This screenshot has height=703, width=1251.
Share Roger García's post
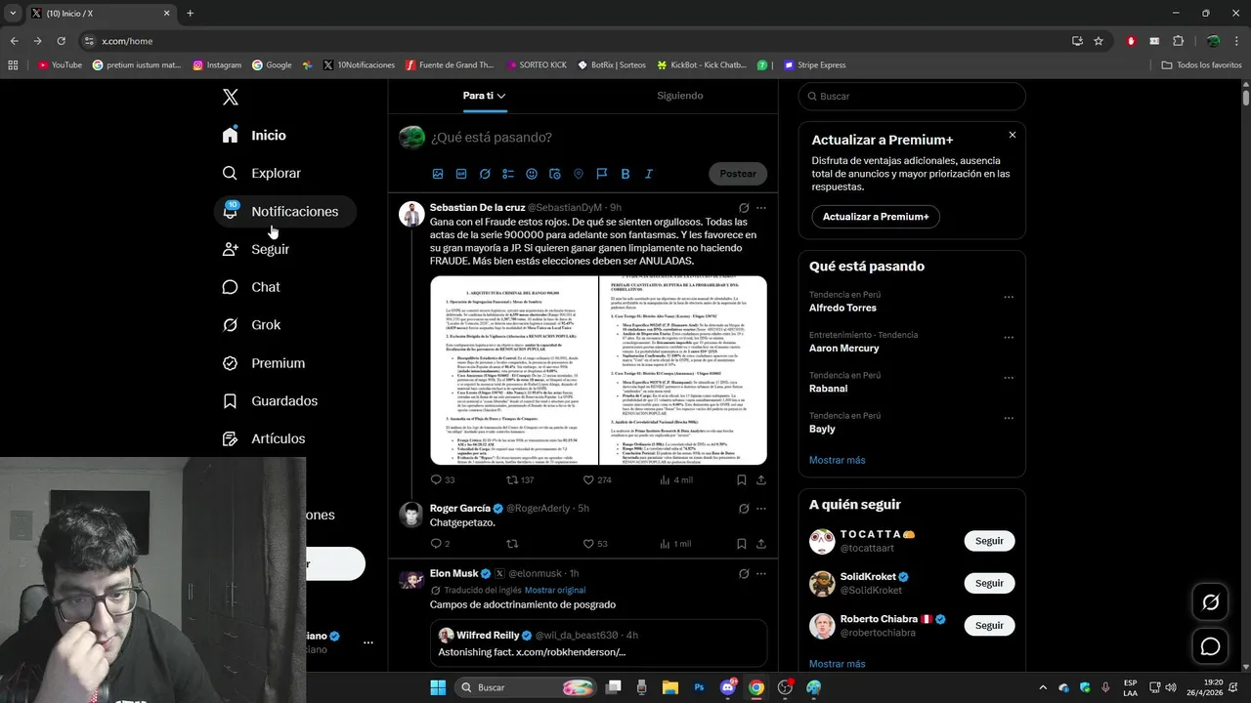point(761,544)
